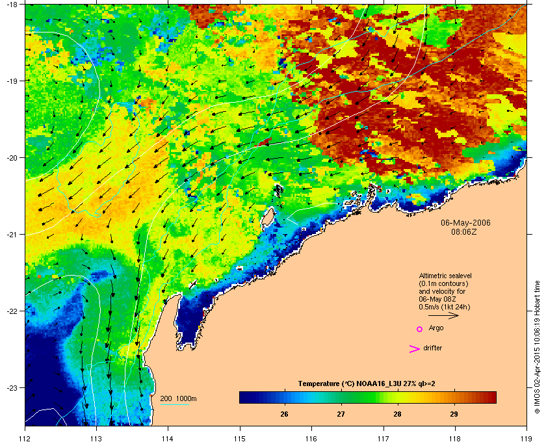
Task: Click the longitude axis label 118
Action: coord(455,439)
